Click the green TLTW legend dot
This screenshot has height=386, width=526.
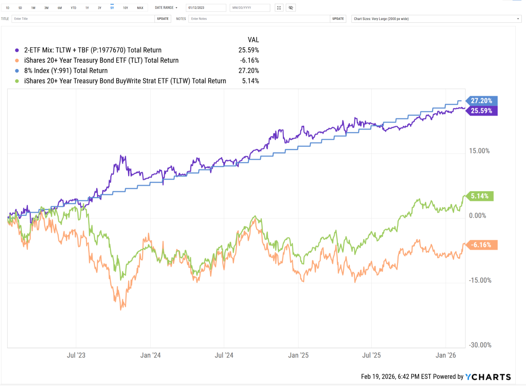17,81
